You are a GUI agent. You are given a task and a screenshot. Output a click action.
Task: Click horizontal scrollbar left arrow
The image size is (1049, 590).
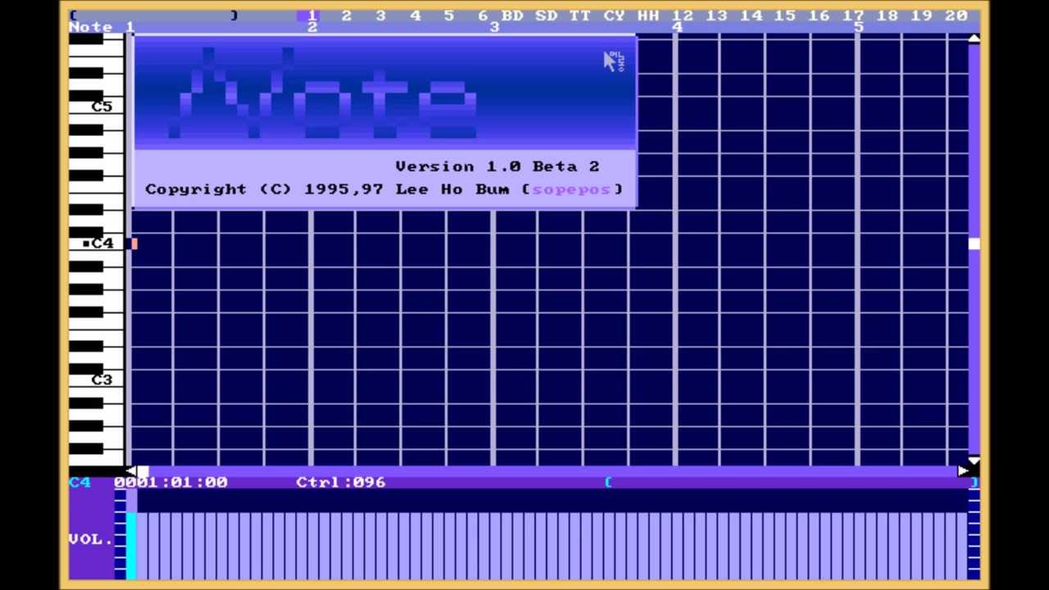click(x=129, y=471)
